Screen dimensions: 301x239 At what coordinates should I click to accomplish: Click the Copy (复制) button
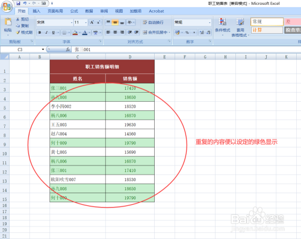(x=22, y=25)
